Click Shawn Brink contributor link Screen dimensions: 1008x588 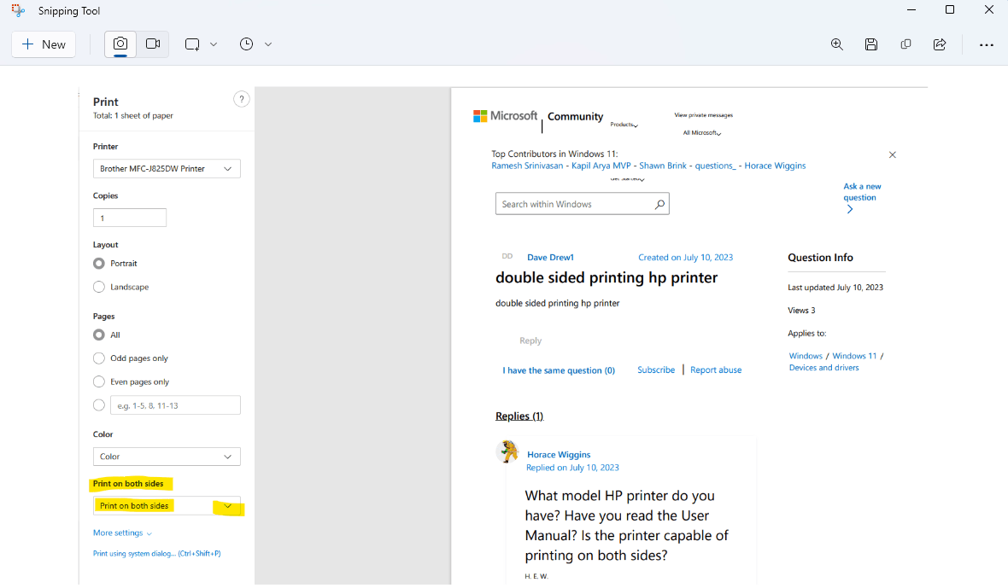(663, 166)
